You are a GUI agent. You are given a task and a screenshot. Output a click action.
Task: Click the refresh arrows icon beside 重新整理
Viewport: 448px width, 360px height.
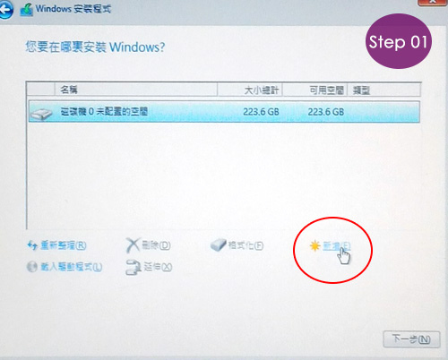tap(32, 245)
